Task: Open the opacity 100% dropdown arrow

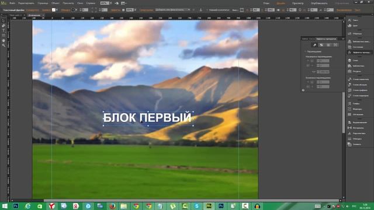Action: point(135,10)
